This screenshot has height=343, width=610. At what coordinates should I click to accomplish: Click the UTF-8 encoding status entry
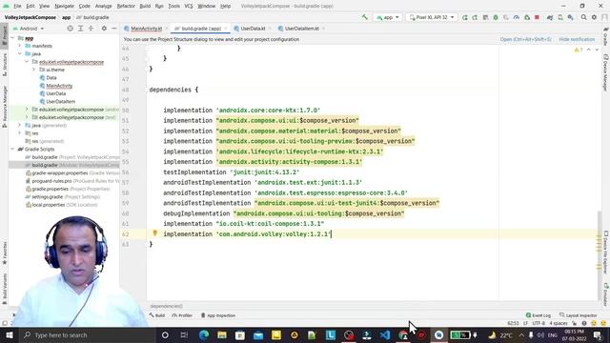(x=539, y=323)
